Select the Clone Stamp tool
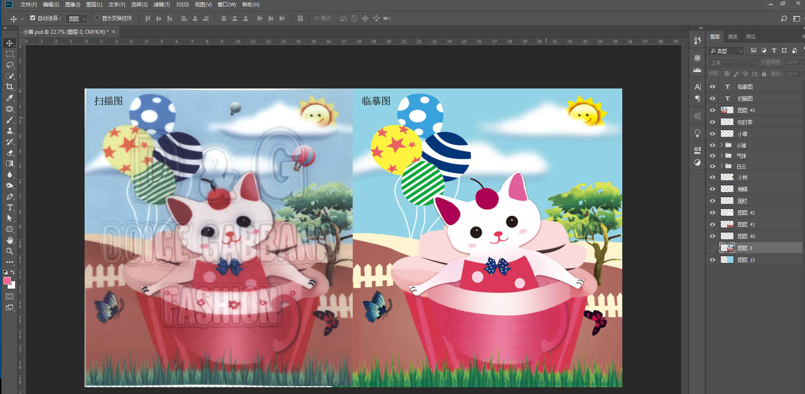Screen dimensions: 805x394 (10, 131)
